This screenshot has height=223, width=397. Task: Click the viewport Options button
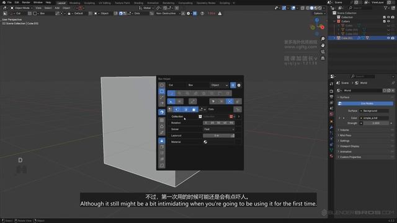click(319, 14)
